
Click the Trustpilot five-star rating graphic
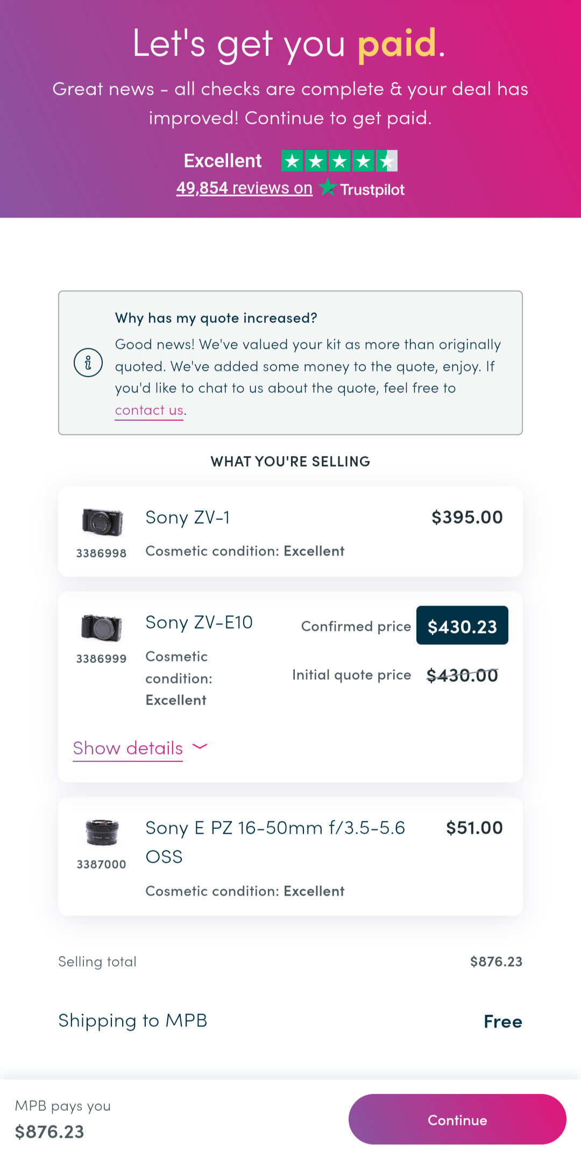coord(339,160)
